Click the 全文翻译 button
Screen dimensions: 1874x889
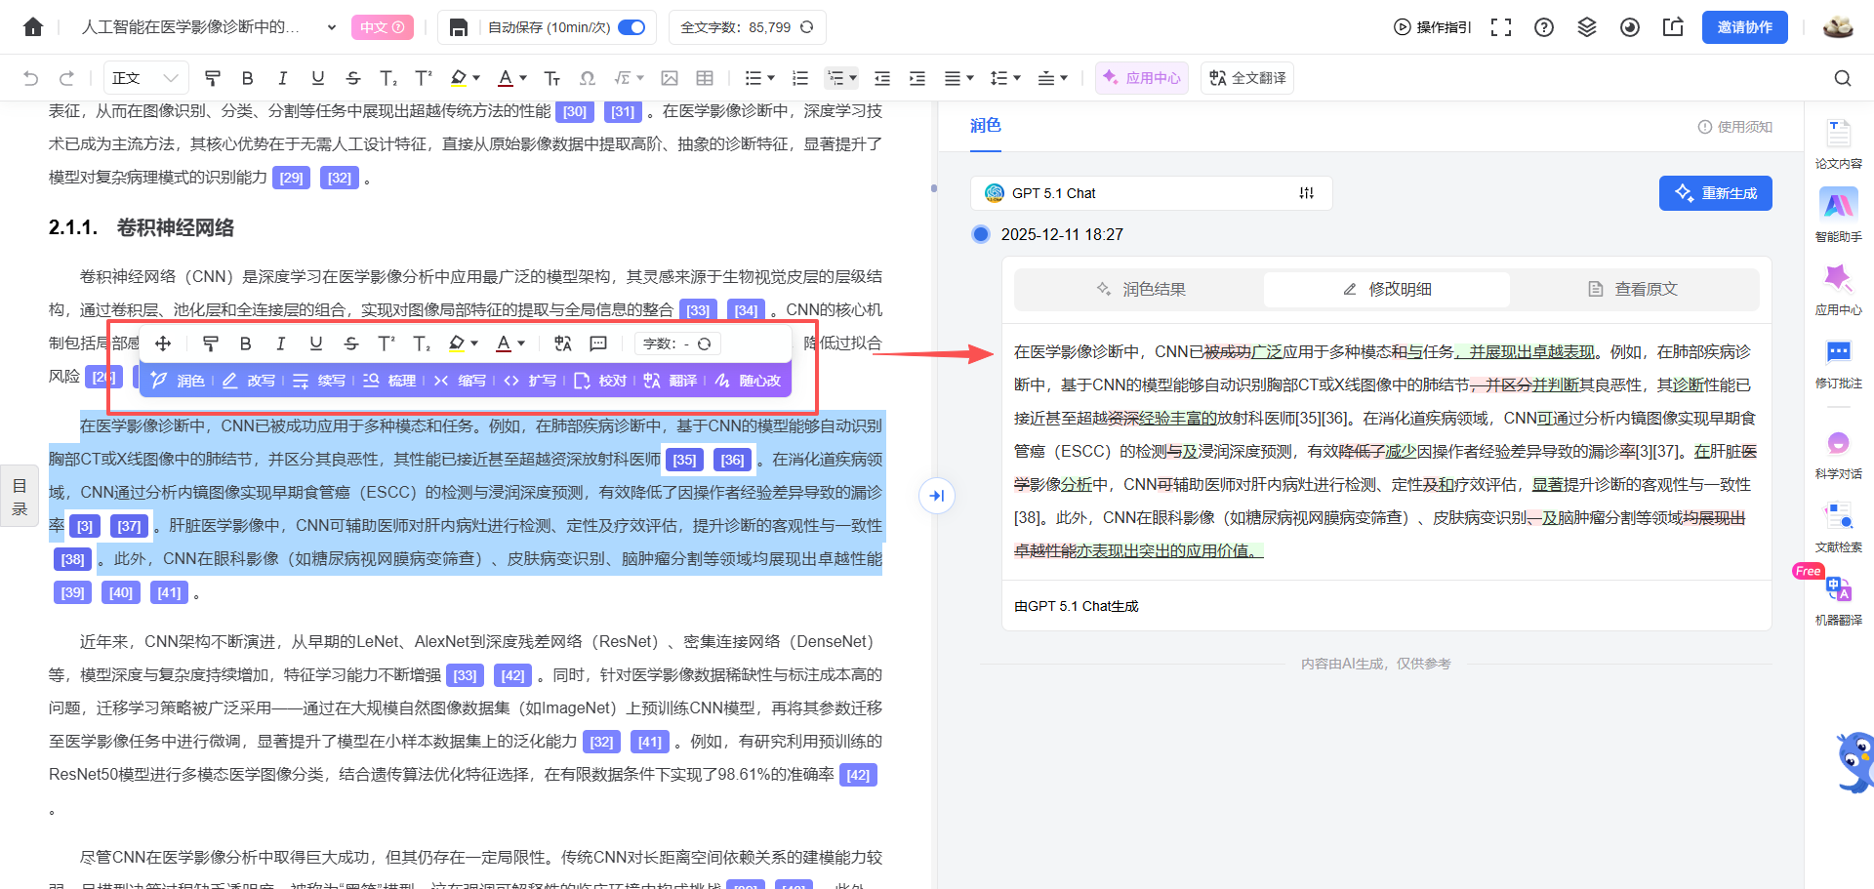[1247, 78]
